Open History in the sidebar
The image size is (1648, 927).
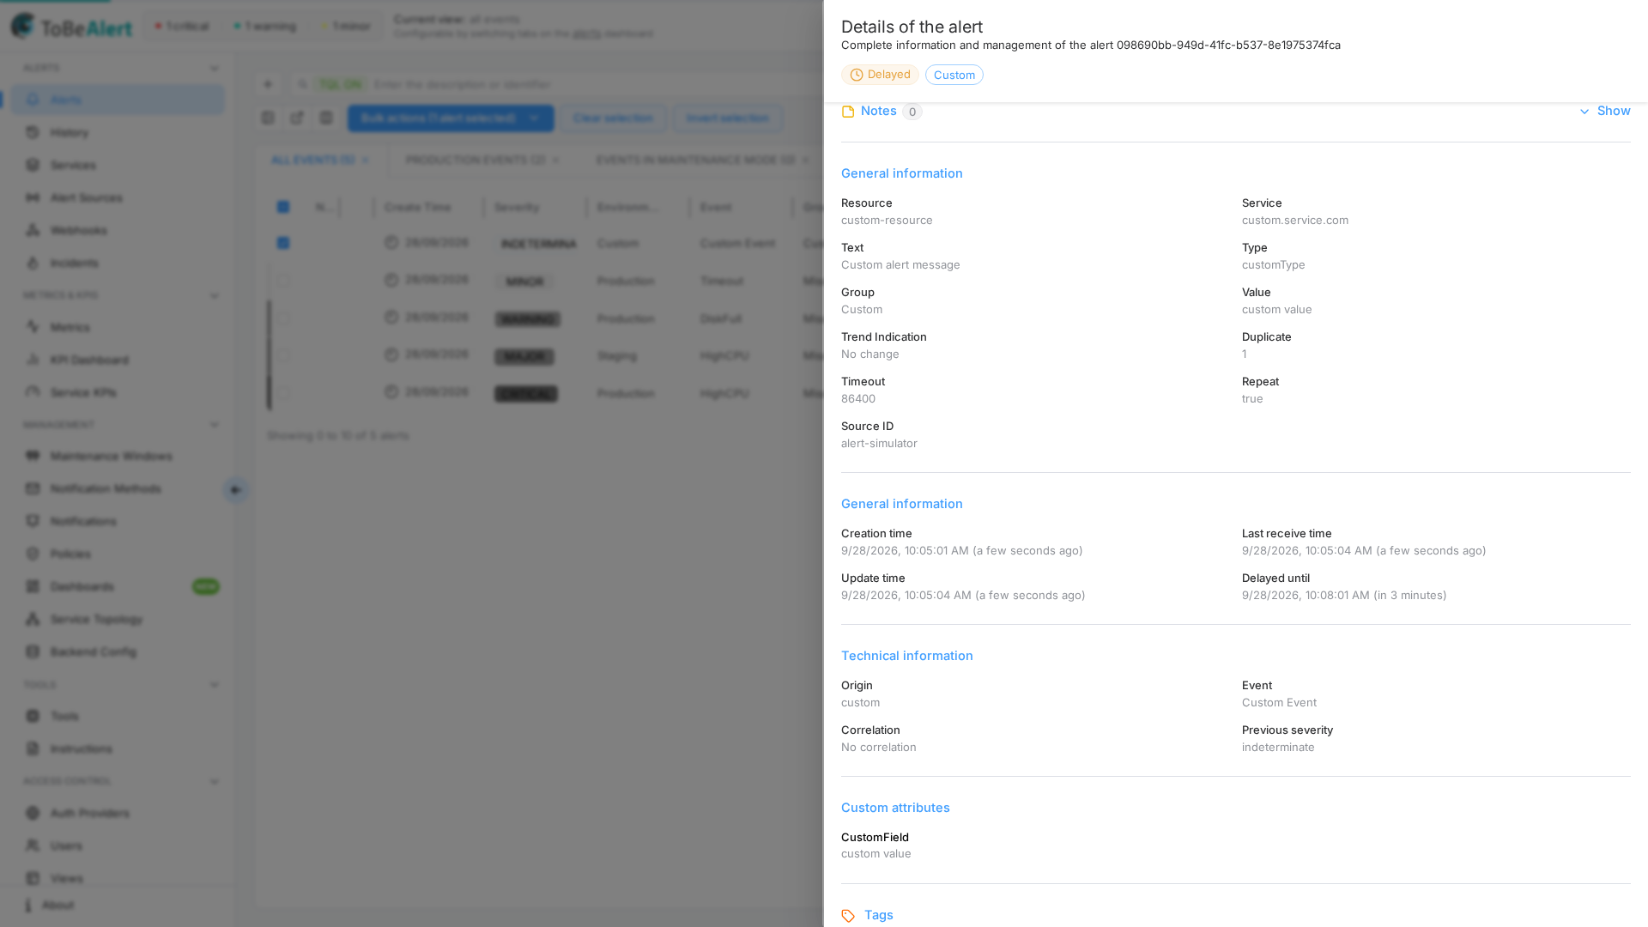[x=117, y=132]
